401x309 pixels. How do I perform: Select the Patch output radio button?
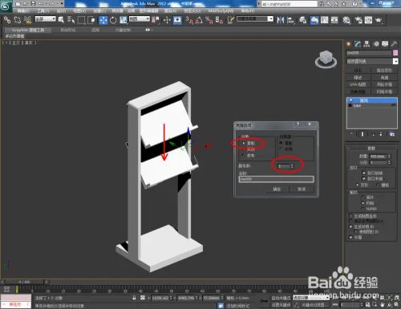click(363, 197)
